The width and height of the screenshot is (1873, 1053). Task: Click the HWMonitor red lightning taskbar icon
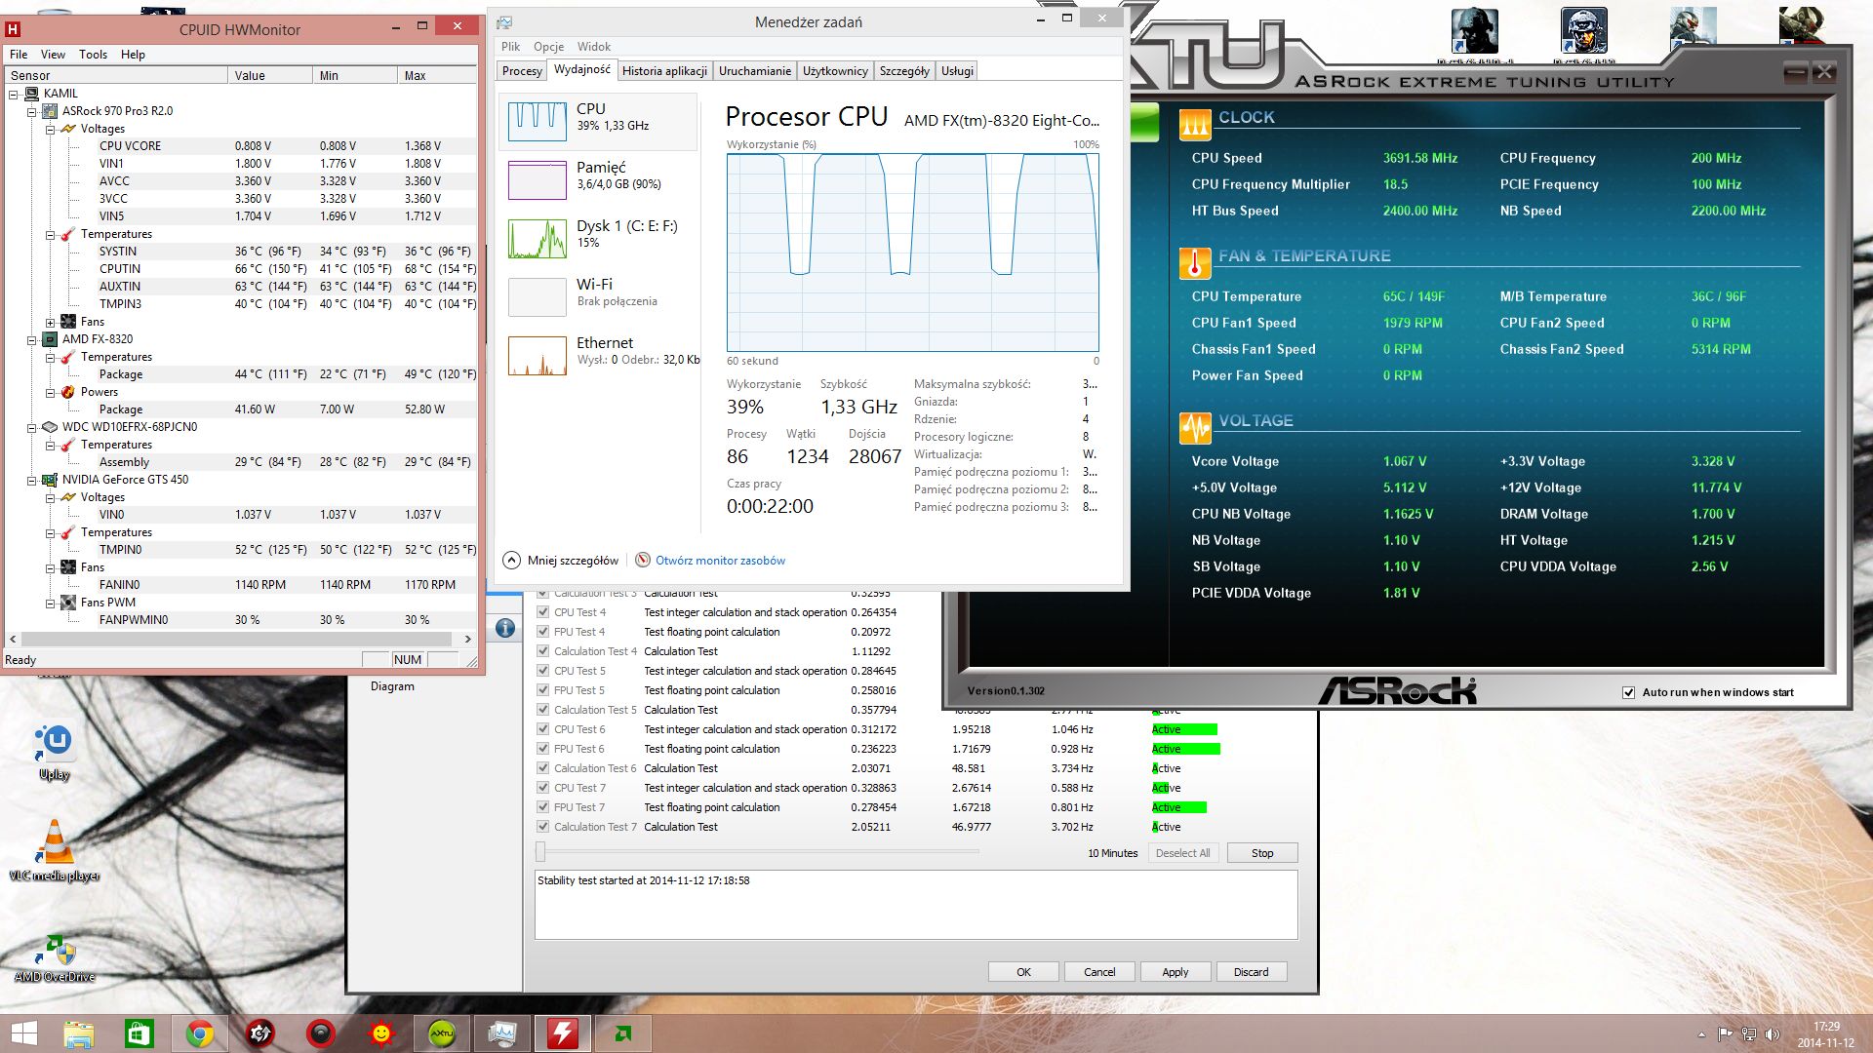point(563,1033)
